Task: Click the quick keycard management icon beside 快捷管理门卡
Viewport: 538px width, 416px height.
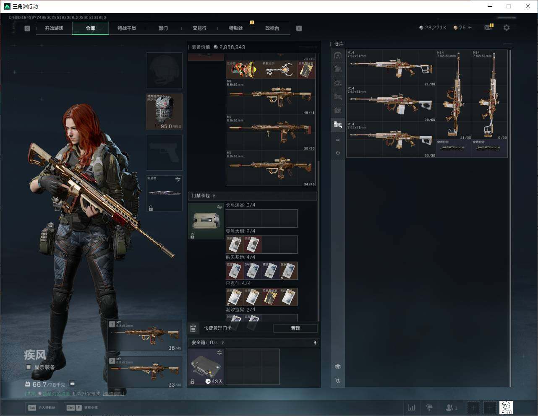Action: click(x=193, y=328)
